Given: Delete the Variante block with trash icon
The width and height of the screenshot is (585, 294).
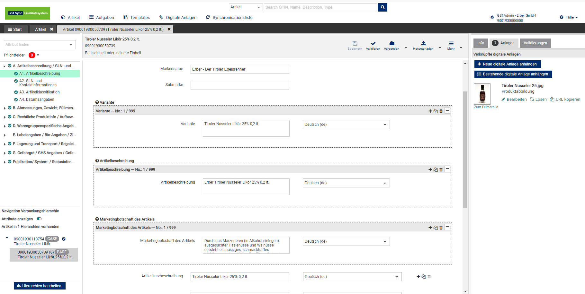Looking at the screenshot, I should (x=441, y=111).
